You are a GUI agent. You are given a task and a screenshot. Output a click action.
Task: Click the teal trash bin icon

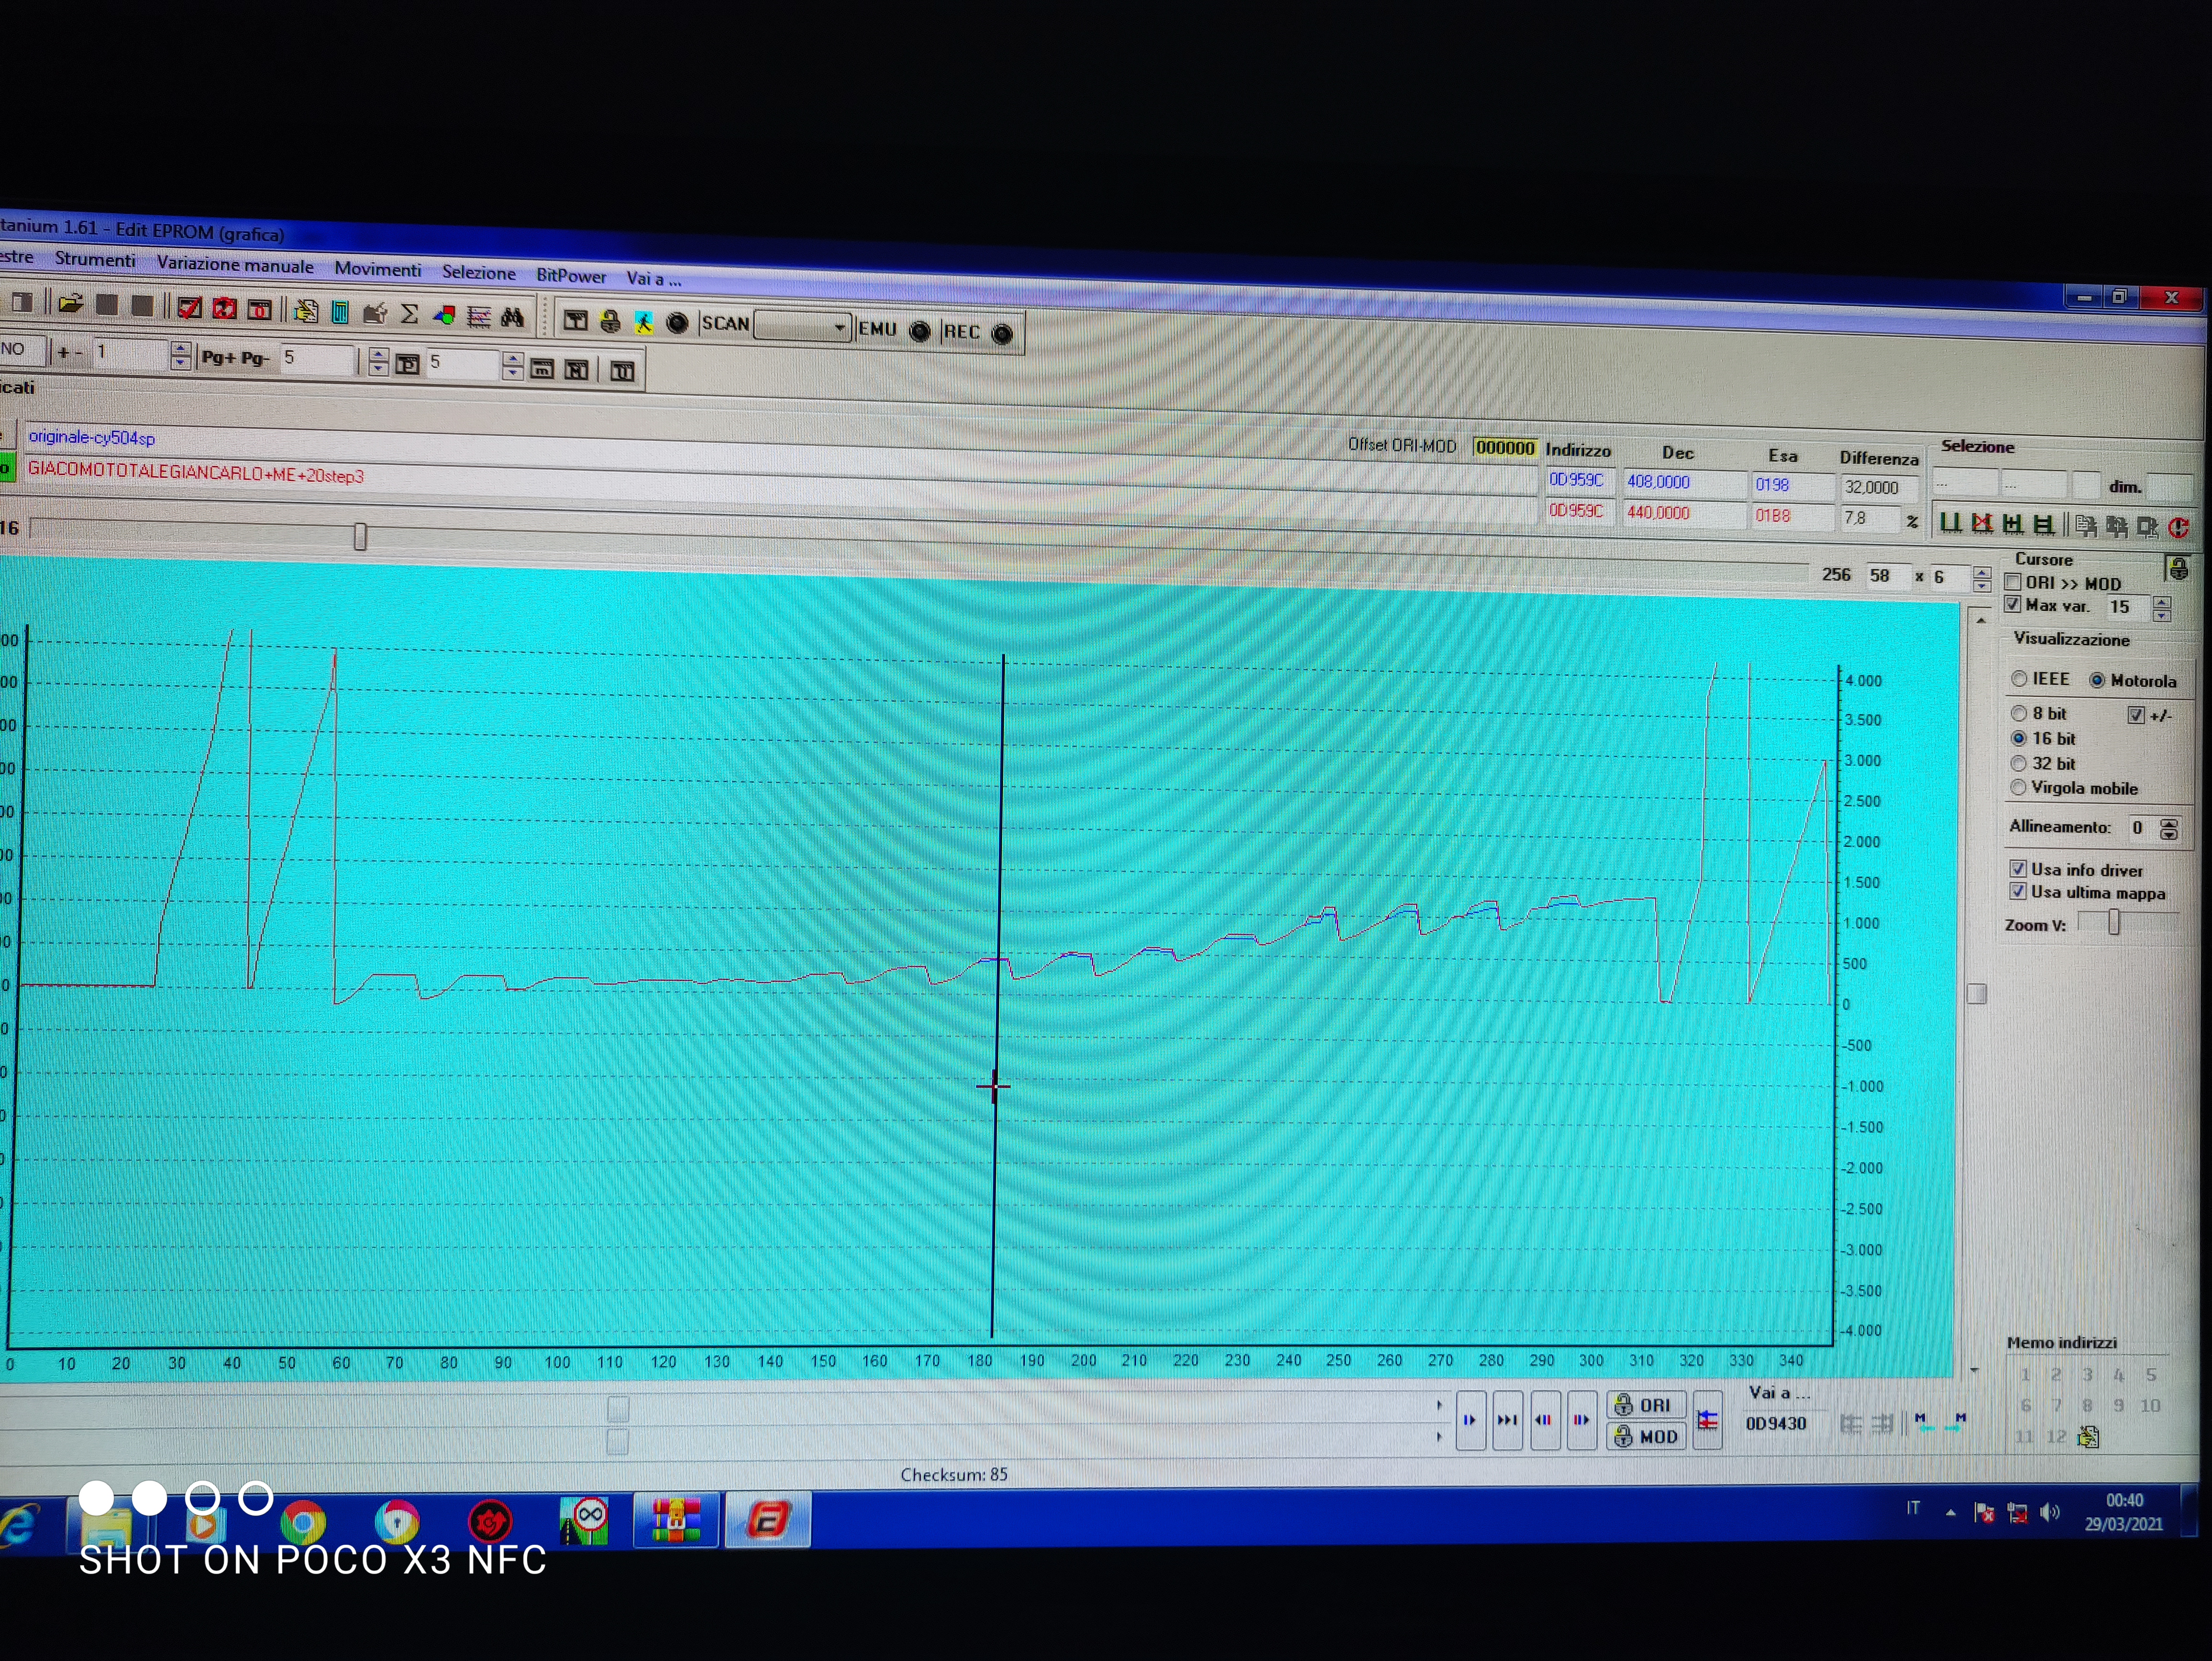[x=340, y=312]
